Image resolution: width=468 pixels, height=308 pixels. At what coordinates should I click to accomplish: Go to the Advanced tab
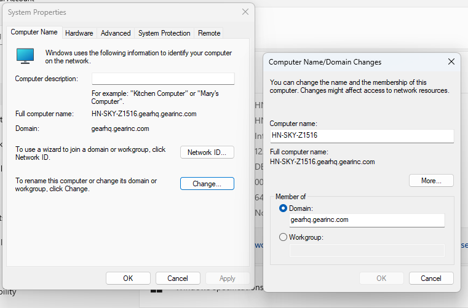(116, 33)
